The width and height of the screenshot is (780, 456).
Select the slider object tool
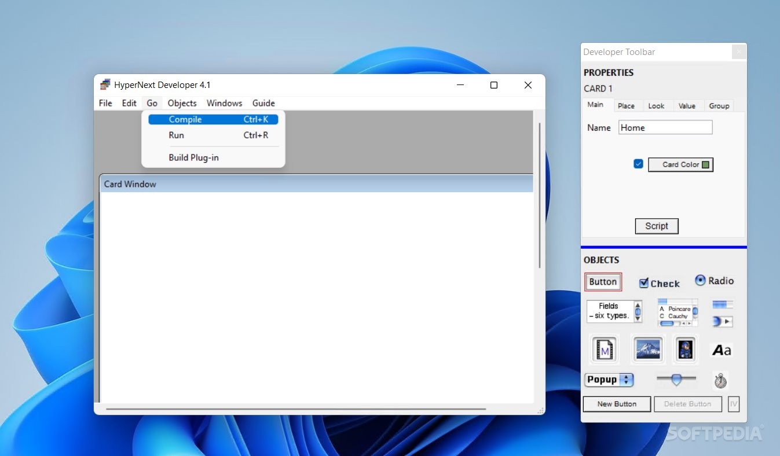(x=676, y=380)
